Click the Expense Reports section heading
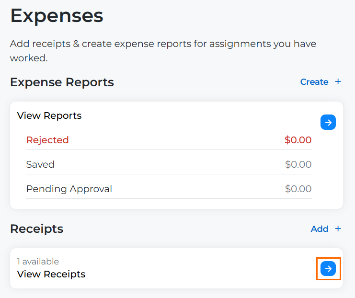 click(x=62, y=82)
